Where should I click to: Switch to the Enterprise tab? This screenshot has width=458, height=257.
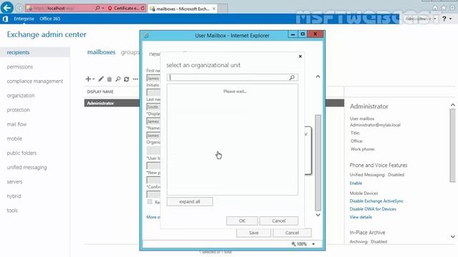(24, 19)
